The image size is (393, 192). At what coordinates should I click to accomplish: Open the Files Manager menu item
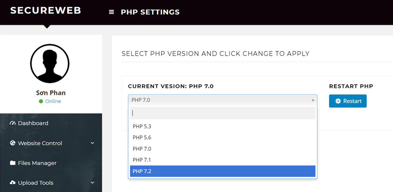(37, 163)
